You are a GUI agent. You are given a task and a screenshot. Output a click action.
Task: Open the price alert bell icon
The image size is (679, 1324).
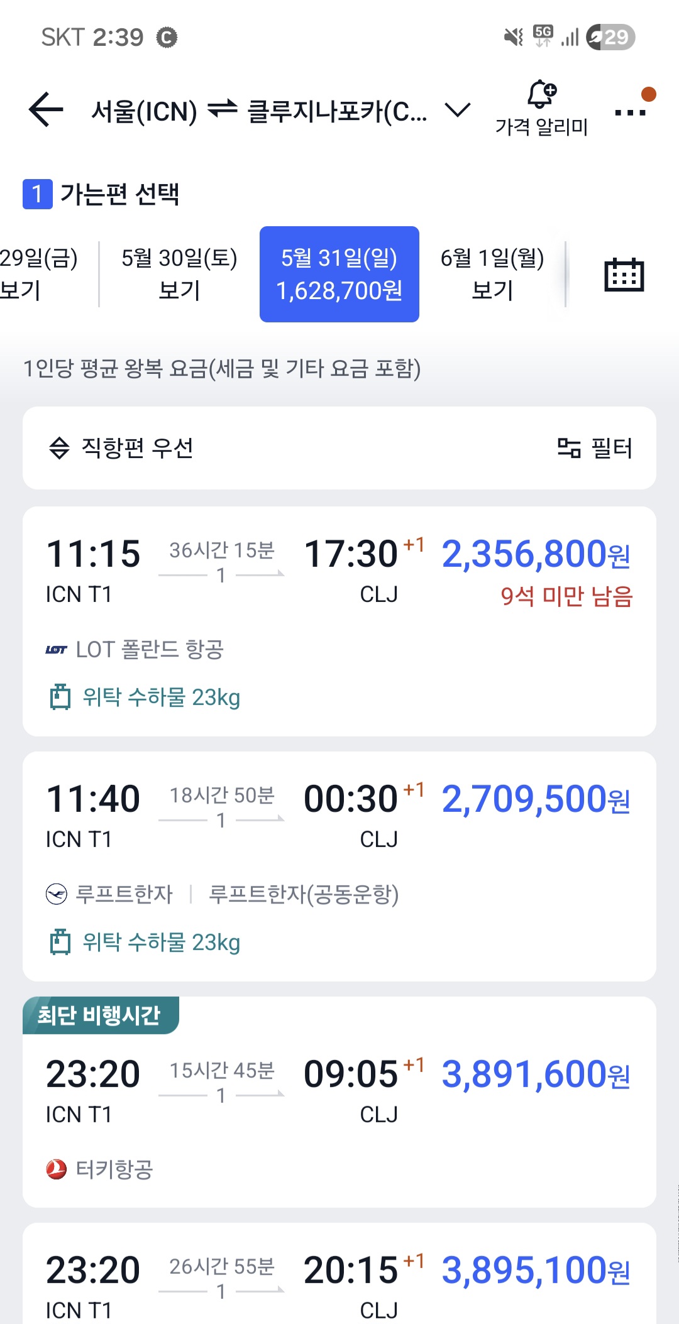point(541,95)
